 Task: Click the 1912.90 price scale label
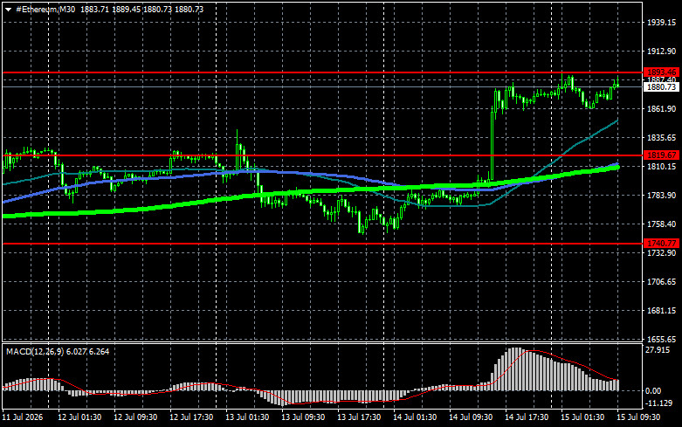pos(661,52)
